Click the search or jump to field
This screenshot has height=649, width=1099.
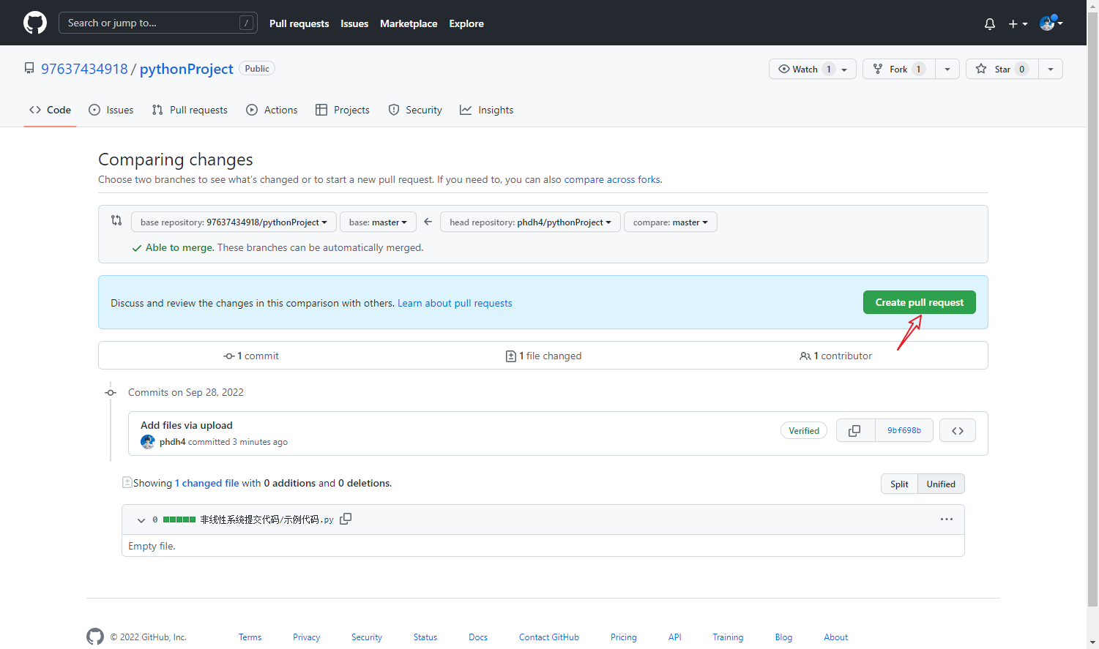coord(157,23)
